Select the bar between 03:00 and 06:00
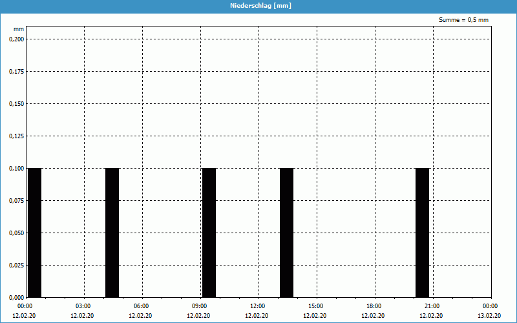Viewport: 517px width, 323px height. coord(112,233)
